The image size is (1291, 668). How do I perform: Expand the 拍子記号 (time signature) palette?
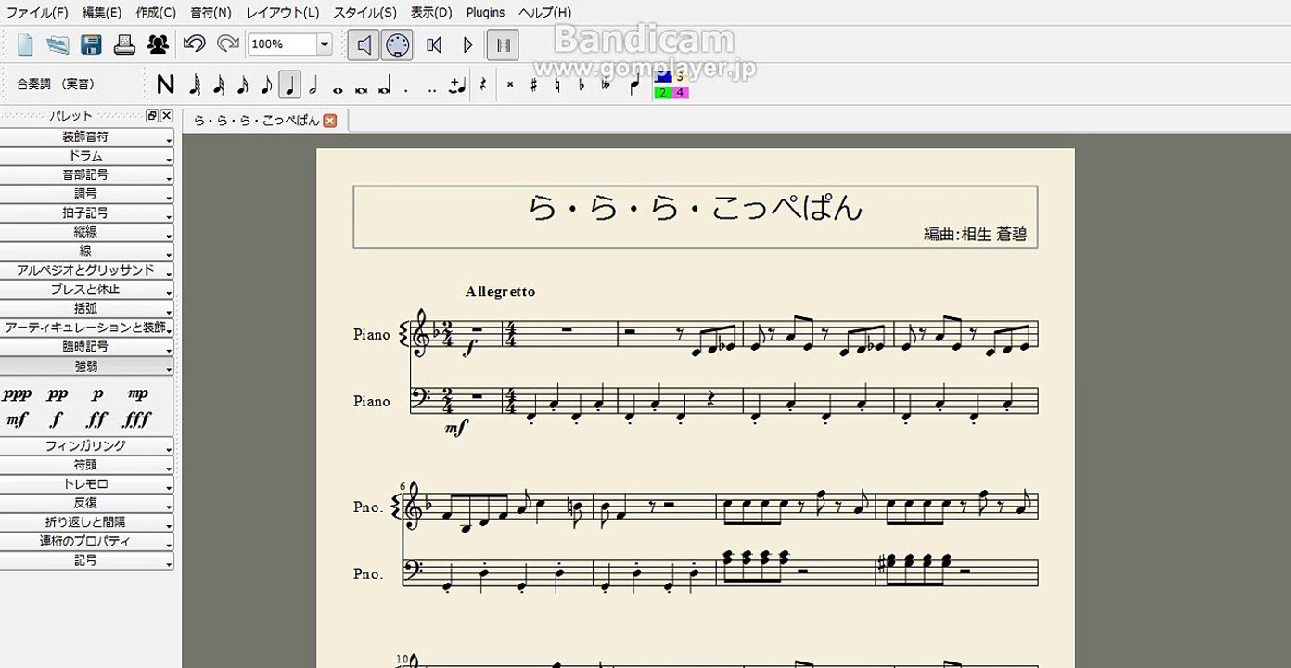coord(85,212)
